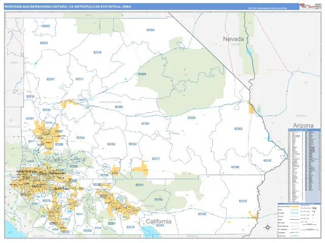Click ZIP code label 92364
325x243 pixels.
[150, 30]
